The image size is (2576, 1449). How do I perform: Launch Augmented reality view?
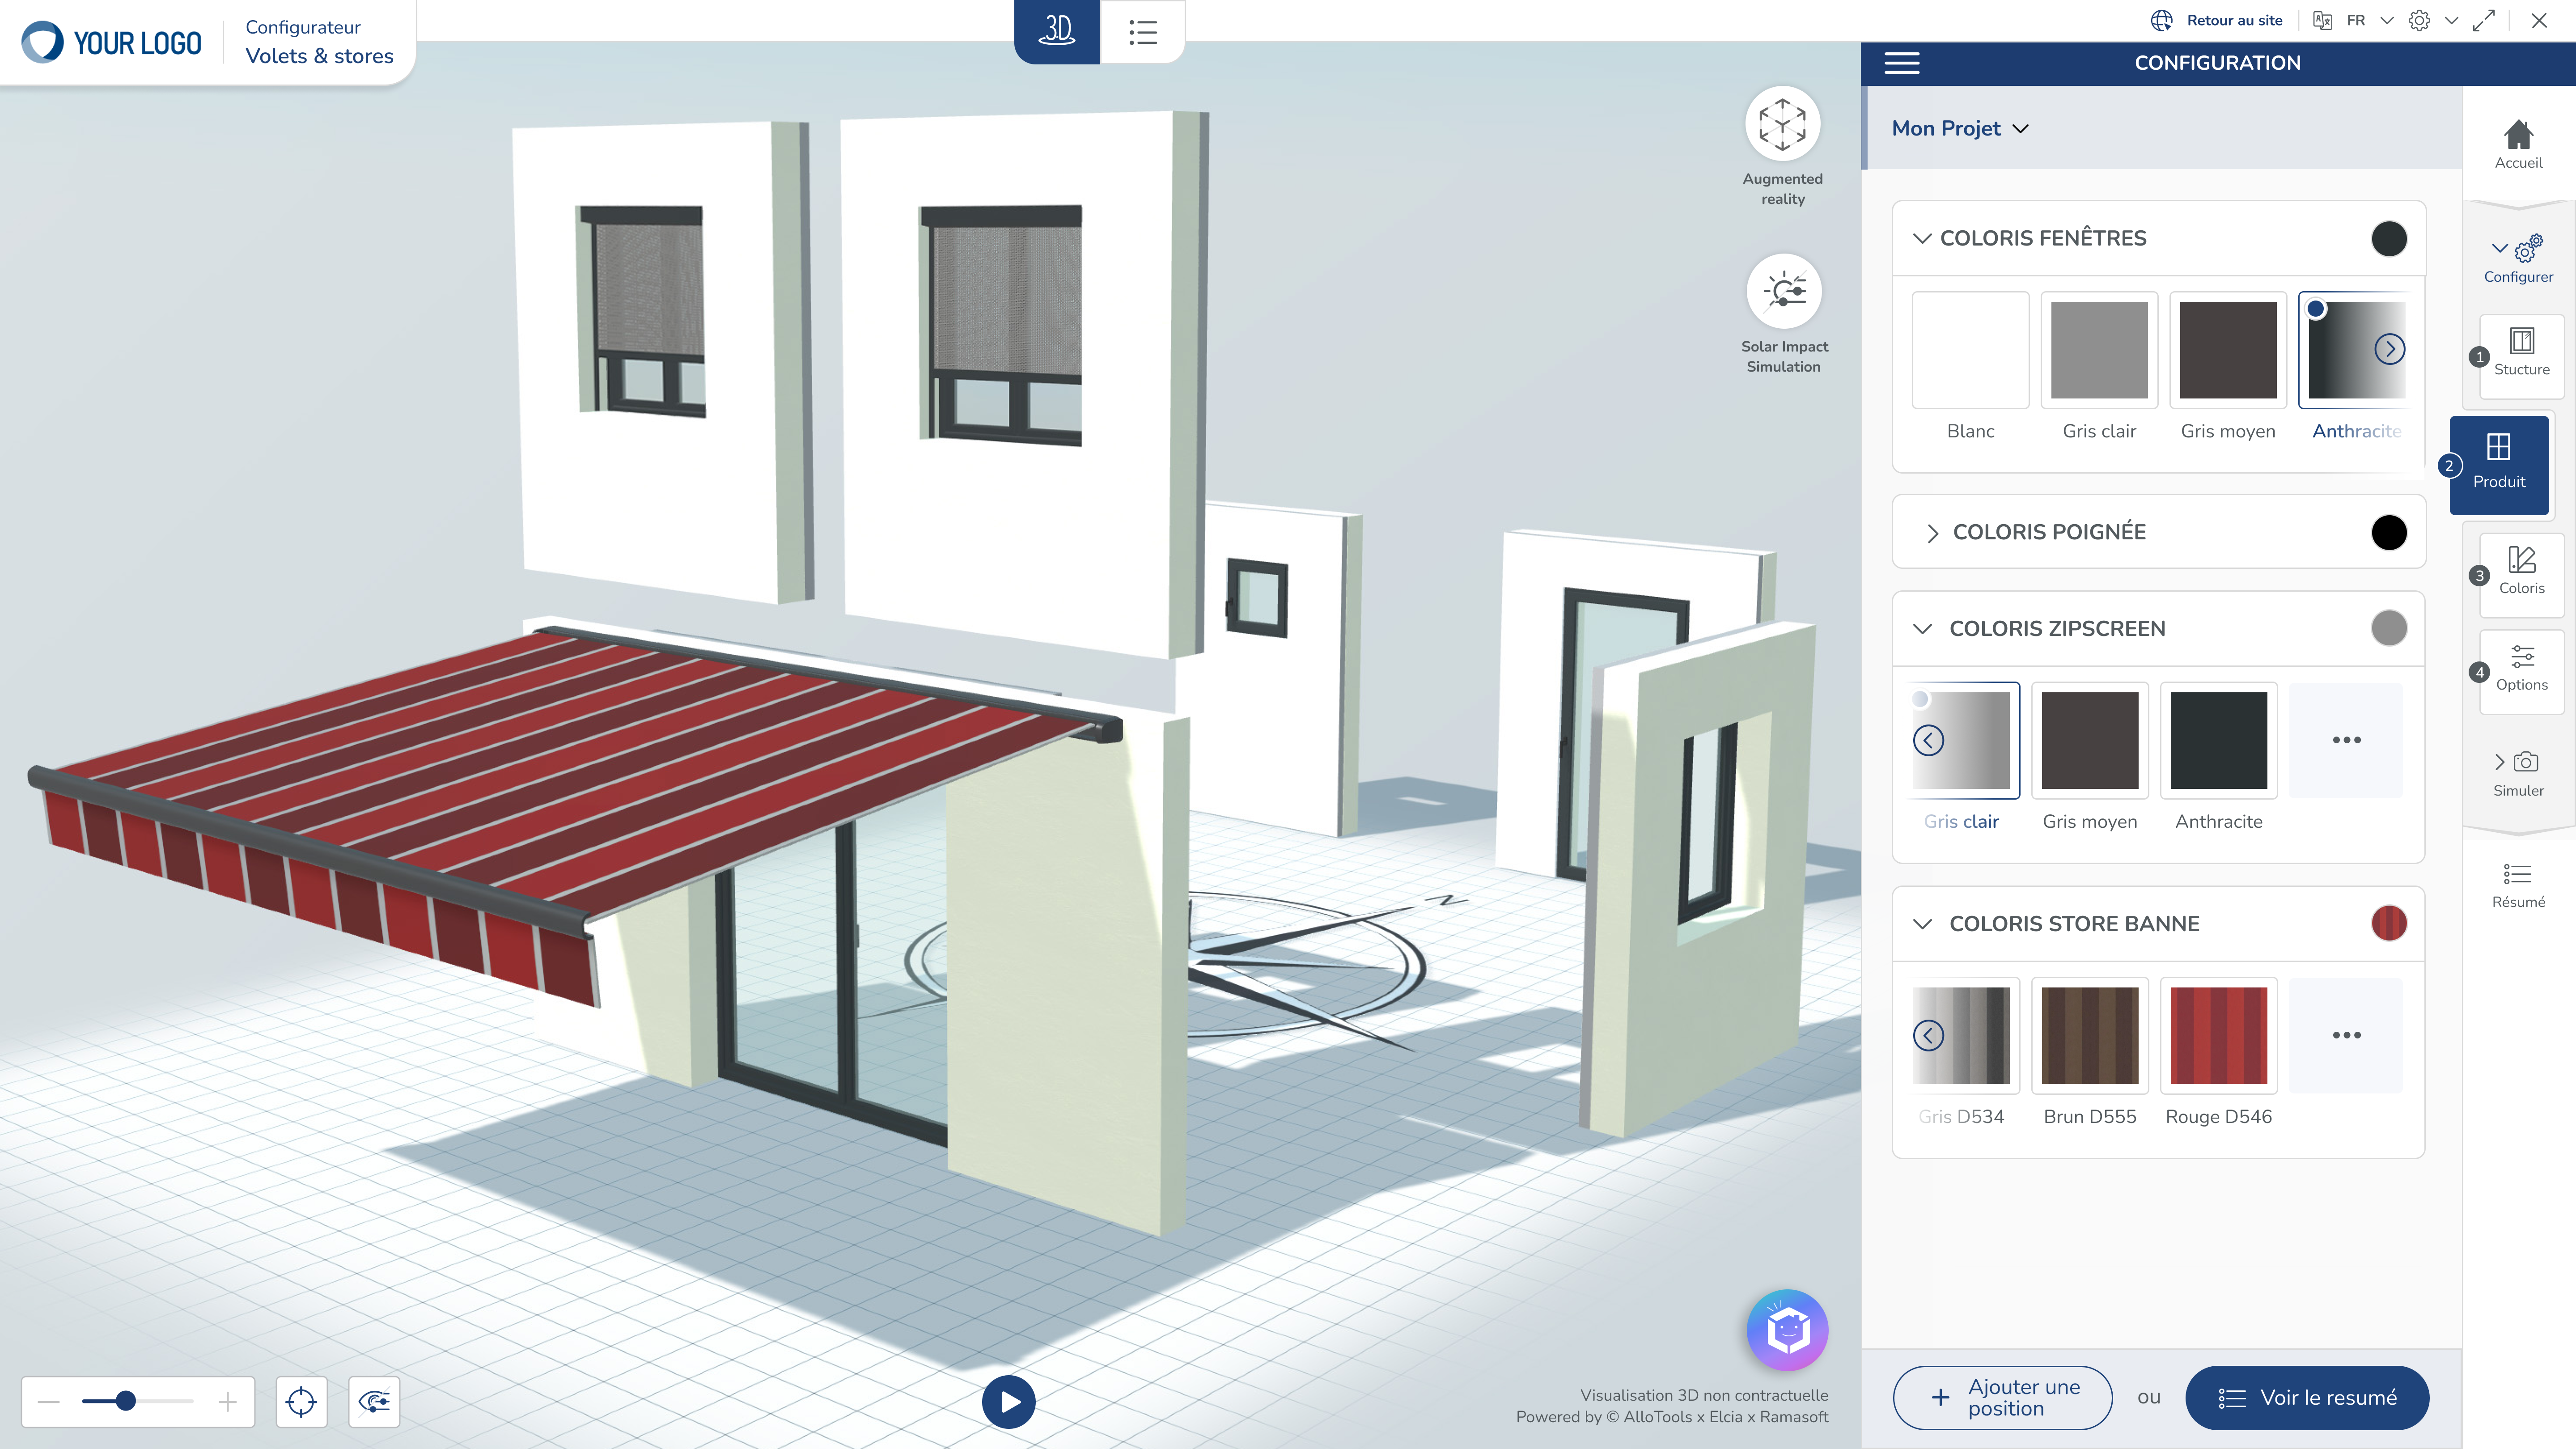pyautogui.click(x=1782, y=124)
